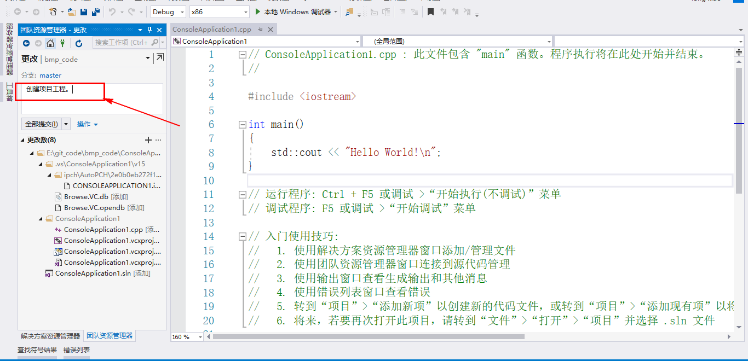Viewport: 748px width, 361px height.
Task: Start 本地 Windows 调试器 with the green play button
Action: point(258,11)
